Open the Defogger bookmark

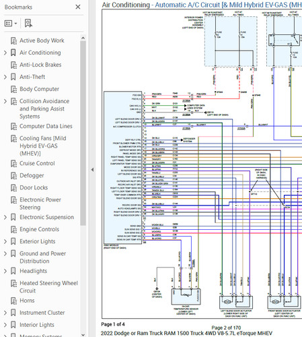tap(32, 175)
